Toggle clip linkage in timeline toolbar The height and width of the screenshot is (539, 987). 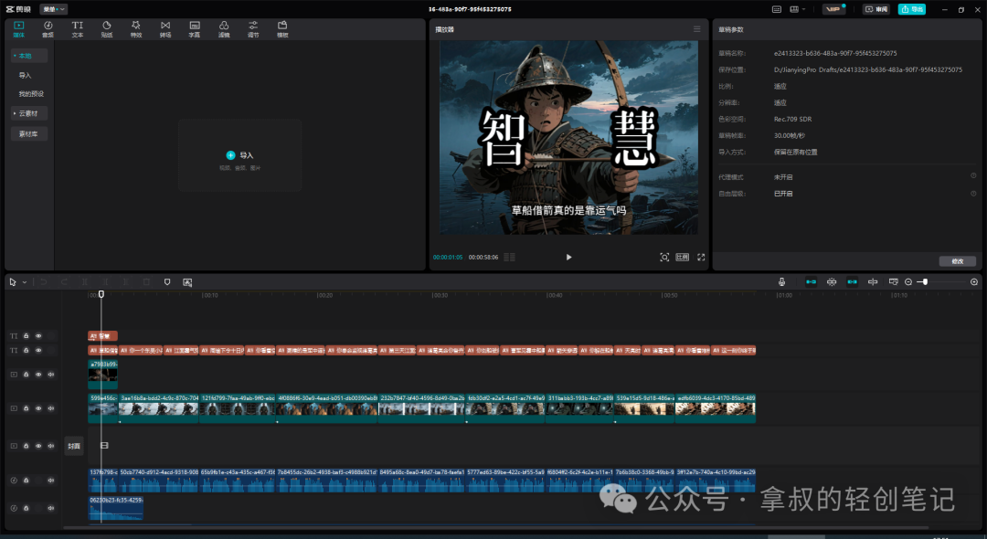click(x=853, y=281)
